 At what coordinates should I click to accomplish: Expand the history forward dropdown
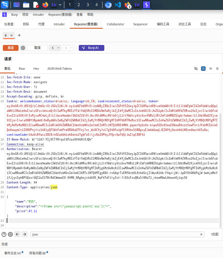(72, 48)
